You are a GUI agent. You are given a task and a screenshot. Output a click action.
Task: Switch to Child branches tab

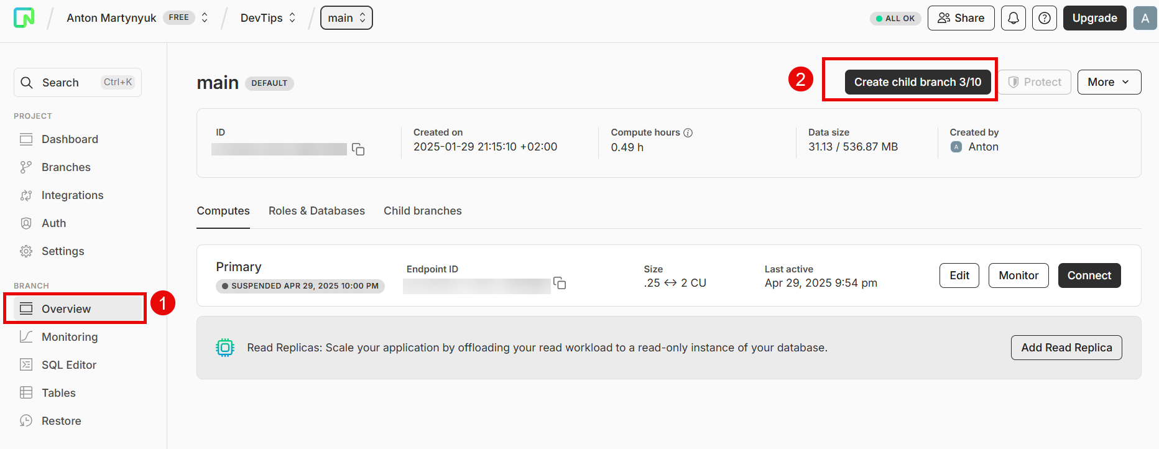tap(423, 211)
